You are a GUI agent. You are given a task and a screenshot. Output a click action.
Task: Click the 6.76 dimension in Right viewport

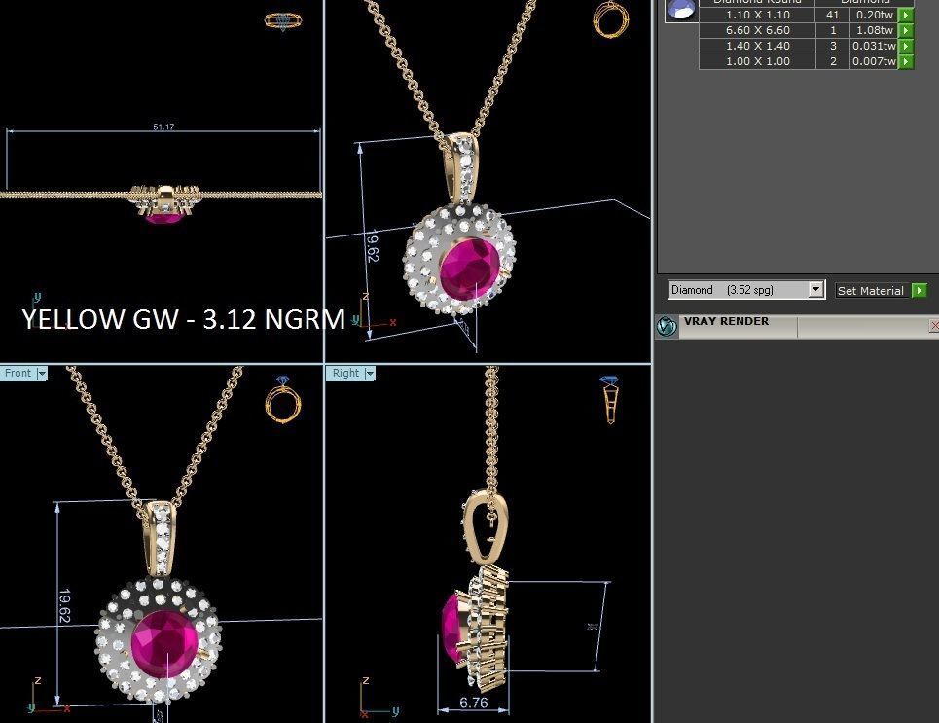(473, 703)
